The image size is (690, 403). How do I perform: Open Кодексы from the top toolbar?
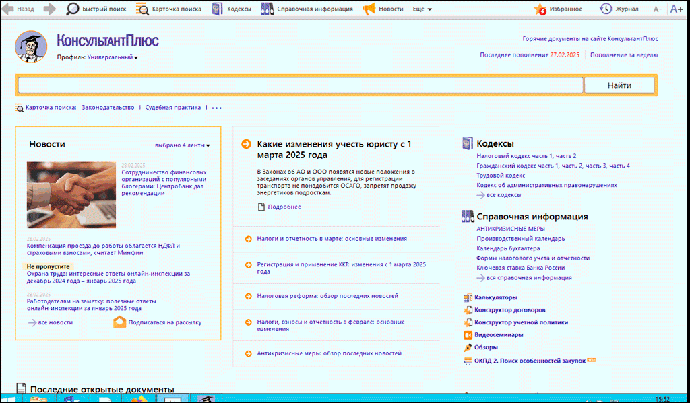[x=232, y=9]
